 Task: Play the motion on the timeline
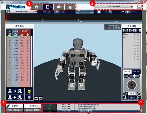click(x=57, y=12)
